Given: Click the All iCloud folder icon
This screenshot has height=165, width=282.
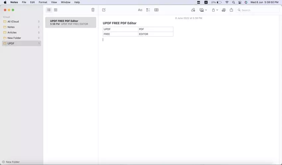Looking at the screenshot, I should click(x=5, y=21).
